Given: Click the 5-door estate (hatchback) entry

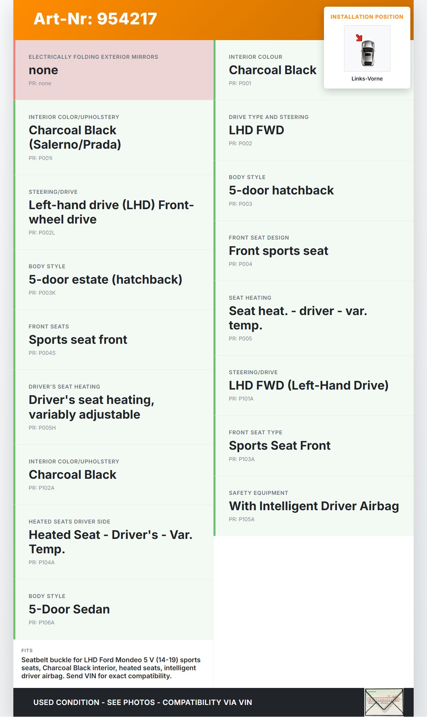Looking at the screenshot, I should 105,280.
